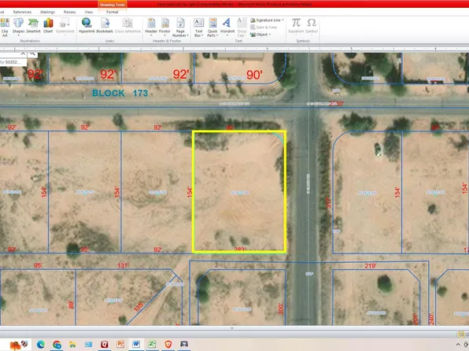This screenshot has height=351, width=469.
Task: Click the Drop Cap button
Action: click(242, 28)
